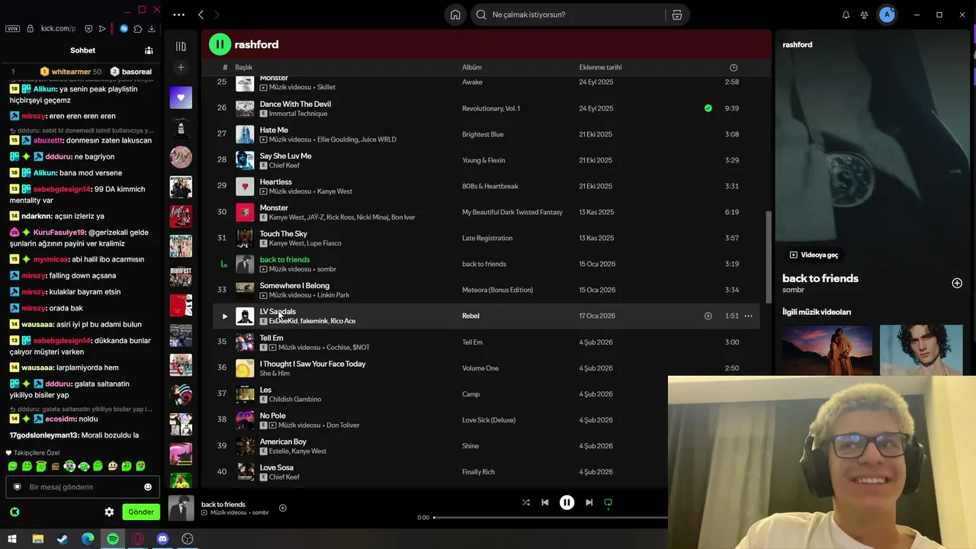Open Spotify's three-dot main menu

[x=178, y=14]
